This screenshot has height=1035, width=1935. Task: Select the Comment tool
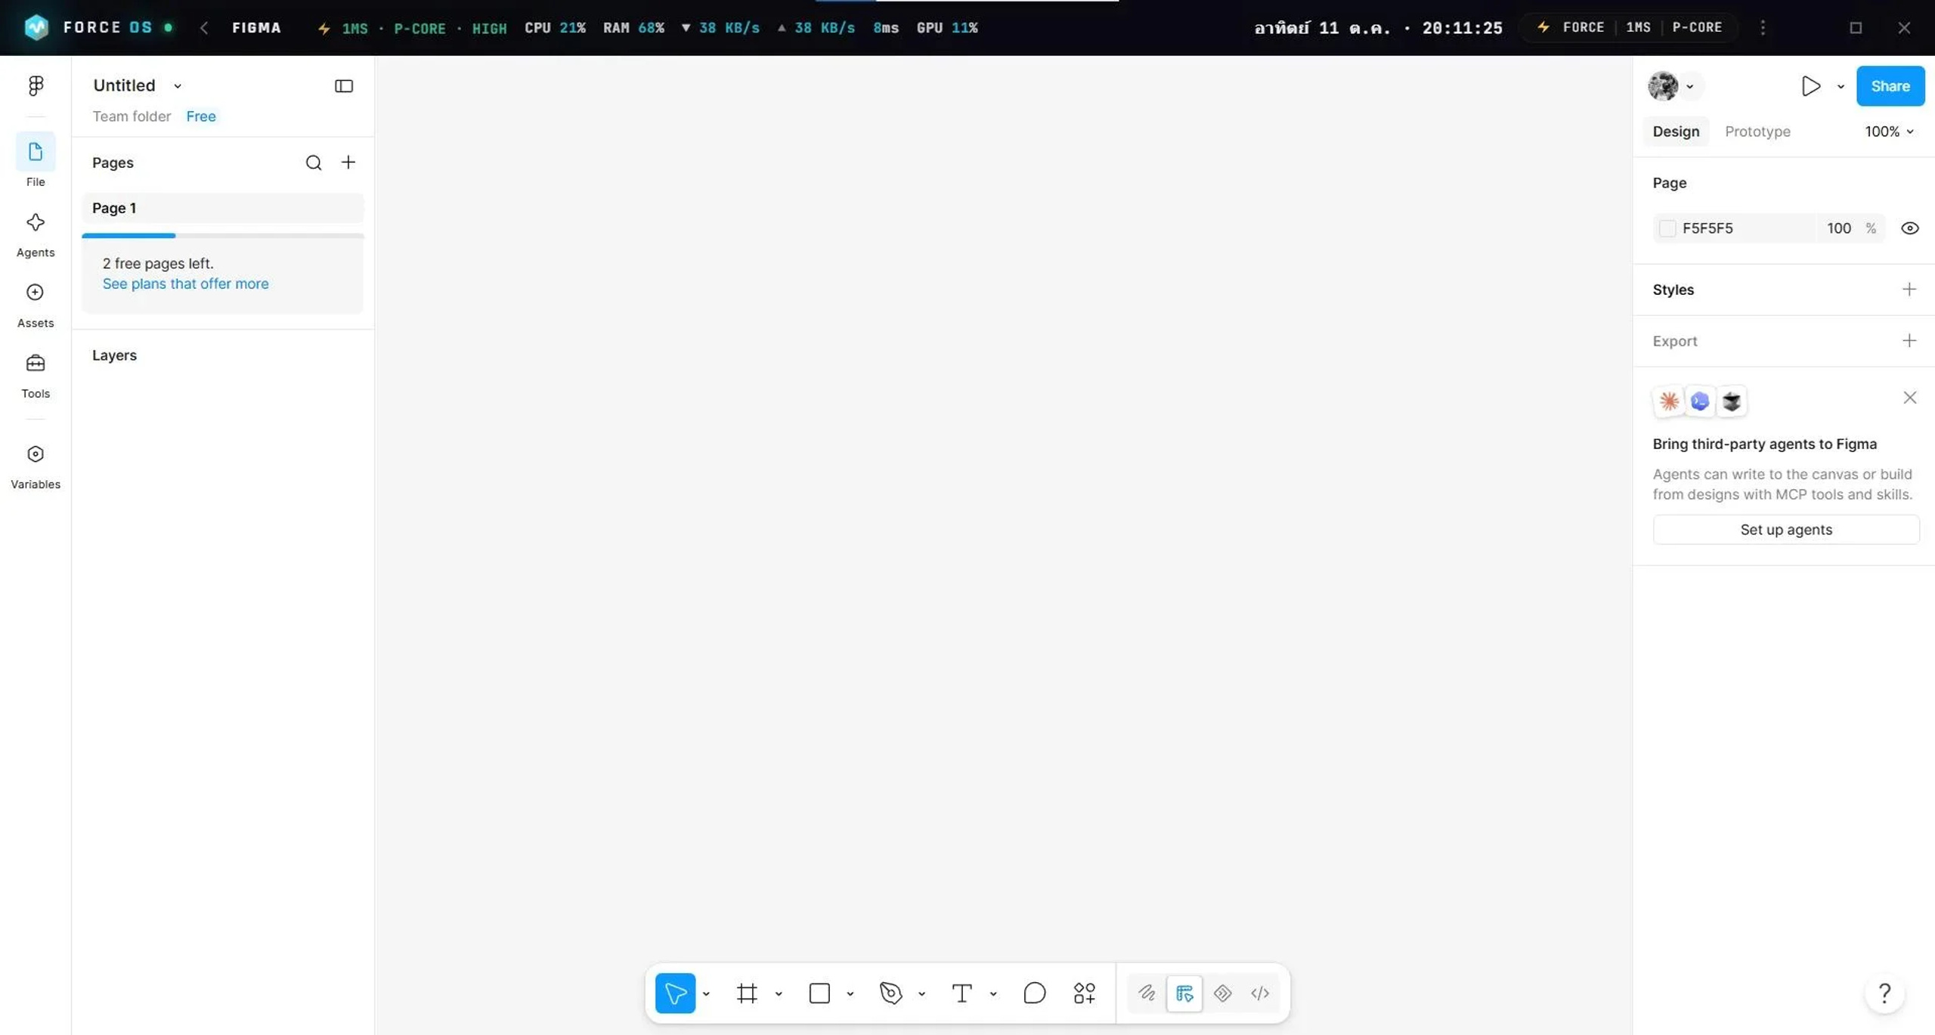pos(1034,993)
